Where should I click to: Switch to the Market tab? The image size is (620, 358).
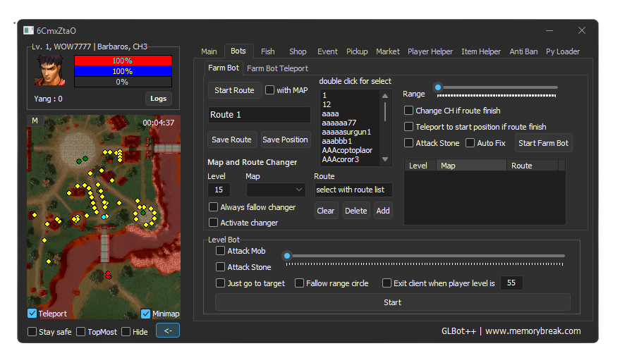388,51
